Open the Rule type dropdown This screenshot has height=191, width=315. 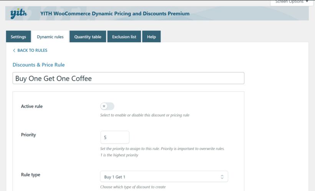(164, 176)
